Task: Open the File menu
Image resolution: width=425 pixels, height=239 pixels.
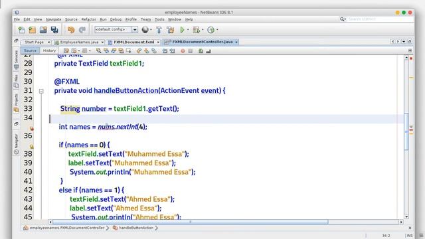Action: [x=17, y=19]
